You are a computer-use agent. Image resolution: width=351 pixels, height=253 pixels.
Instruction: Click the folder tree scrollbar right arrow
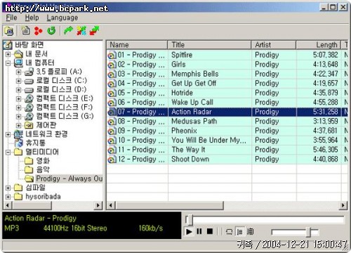[x=98, y=206]
